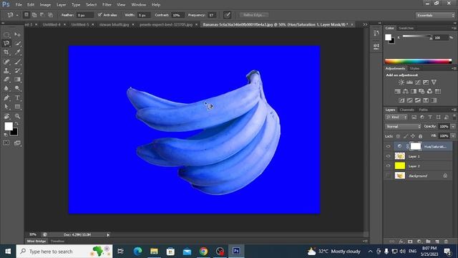
Task: Choose Add to selection mode
Action: [x=34, y=15]
